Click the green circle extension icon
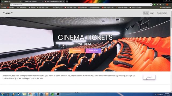The height and width of the screenshot is (96, 172). click(155, 5)
